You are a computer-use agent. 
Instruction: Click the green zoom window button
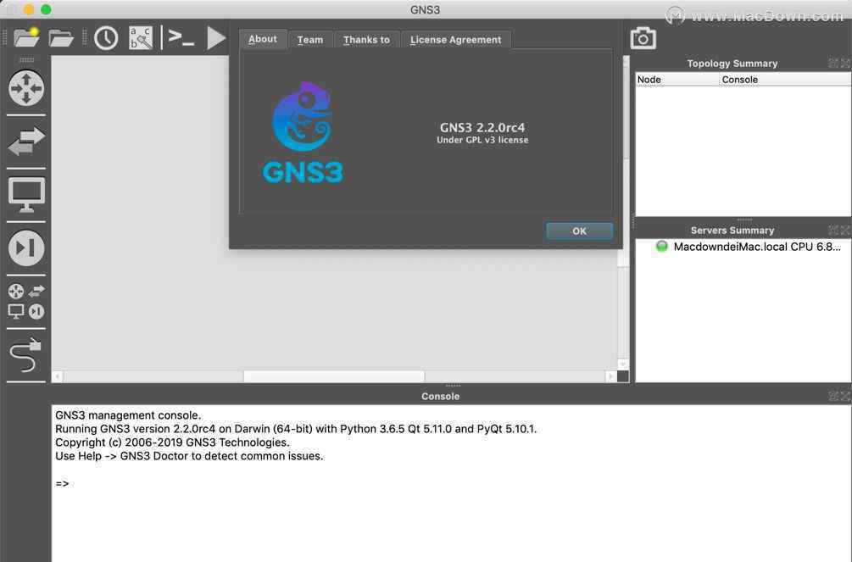click(x=46, y=9)
